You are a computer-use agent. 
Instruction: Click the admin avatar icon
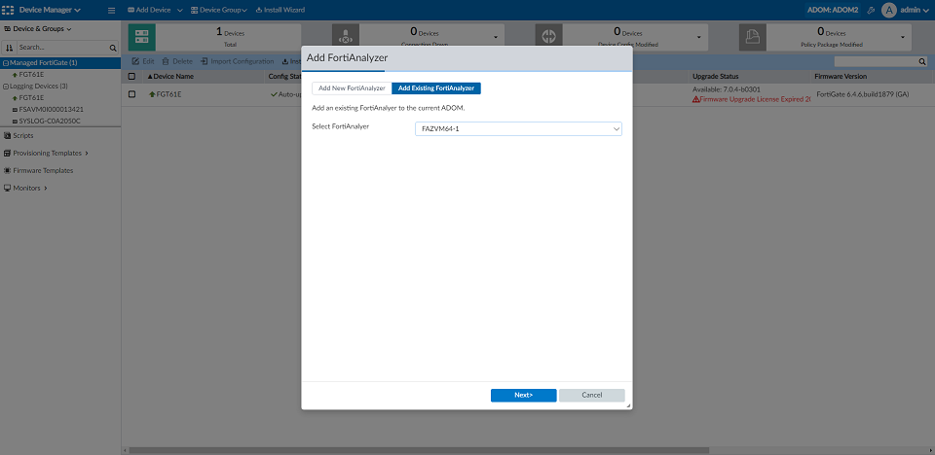click(889, 10)
